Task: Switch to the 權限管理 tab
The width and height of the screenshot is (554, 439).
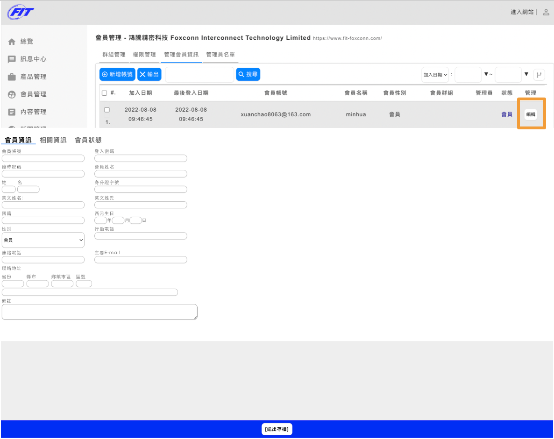Action: click(144, 55)
